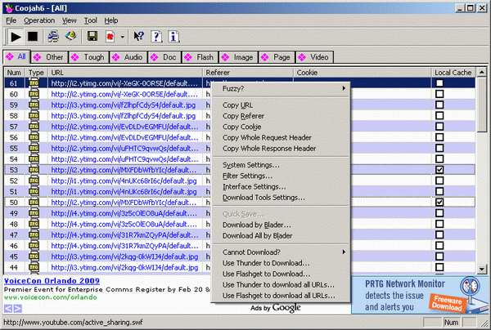Viewport: 491px width, 330px height.
Task: Choose Download by Blader
Action: [281, 225]
